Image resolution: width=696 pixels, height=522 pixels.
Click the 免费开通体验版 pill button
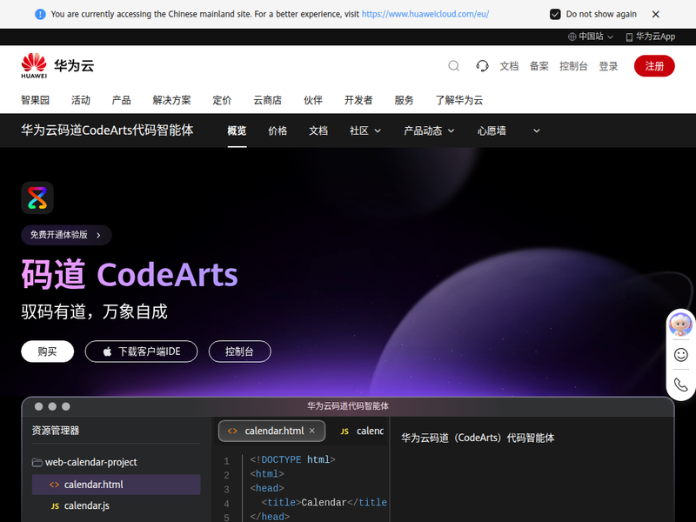[x=66, y=235]
